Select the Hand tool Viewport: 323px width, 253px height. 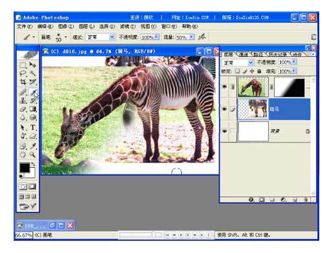[x=23, y=154]
